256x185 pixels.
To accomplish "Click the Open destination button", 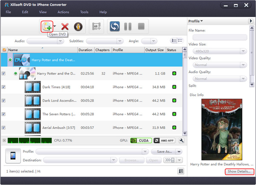I will 154,160.
